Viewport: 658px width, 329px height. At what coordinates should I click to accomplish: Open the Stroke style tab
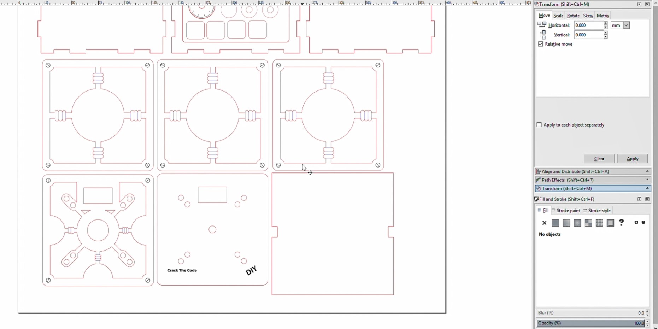tap(597, 211)
